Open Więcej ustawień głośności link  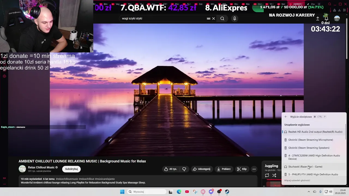[297, 180]
